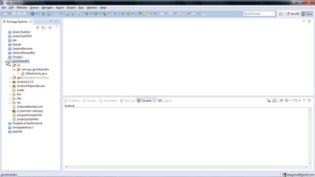
Task: Select the gsctutoandro project
Action: click(21, 61)
